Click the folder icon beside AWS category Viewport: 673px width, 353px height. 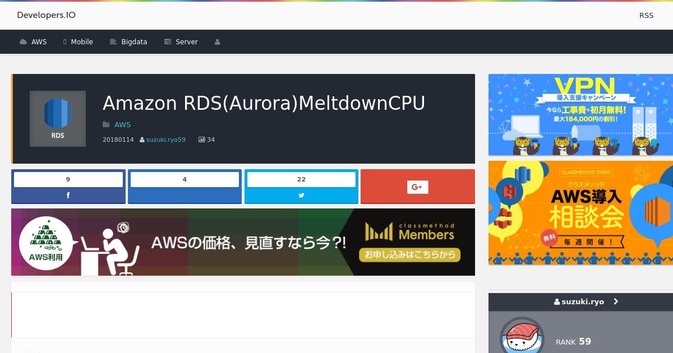coord(106,124)
